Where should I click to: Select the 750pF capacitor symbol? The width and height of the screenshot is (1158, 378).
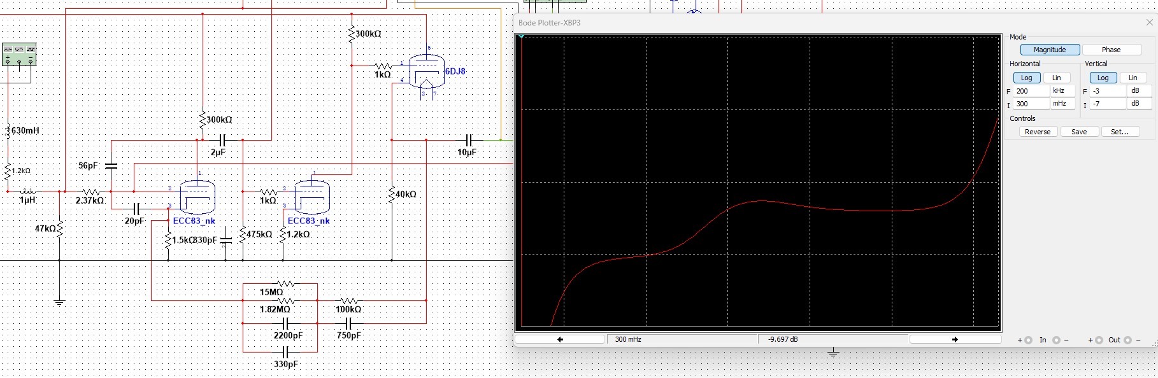348,323
